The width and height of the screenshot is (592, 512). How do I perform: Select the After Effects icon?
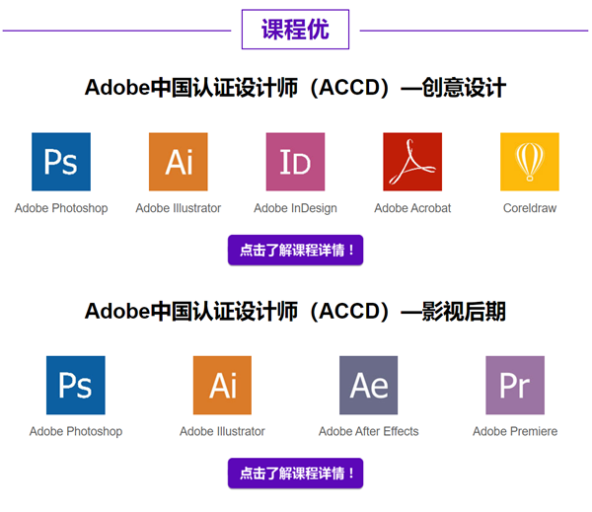[368, 385]
